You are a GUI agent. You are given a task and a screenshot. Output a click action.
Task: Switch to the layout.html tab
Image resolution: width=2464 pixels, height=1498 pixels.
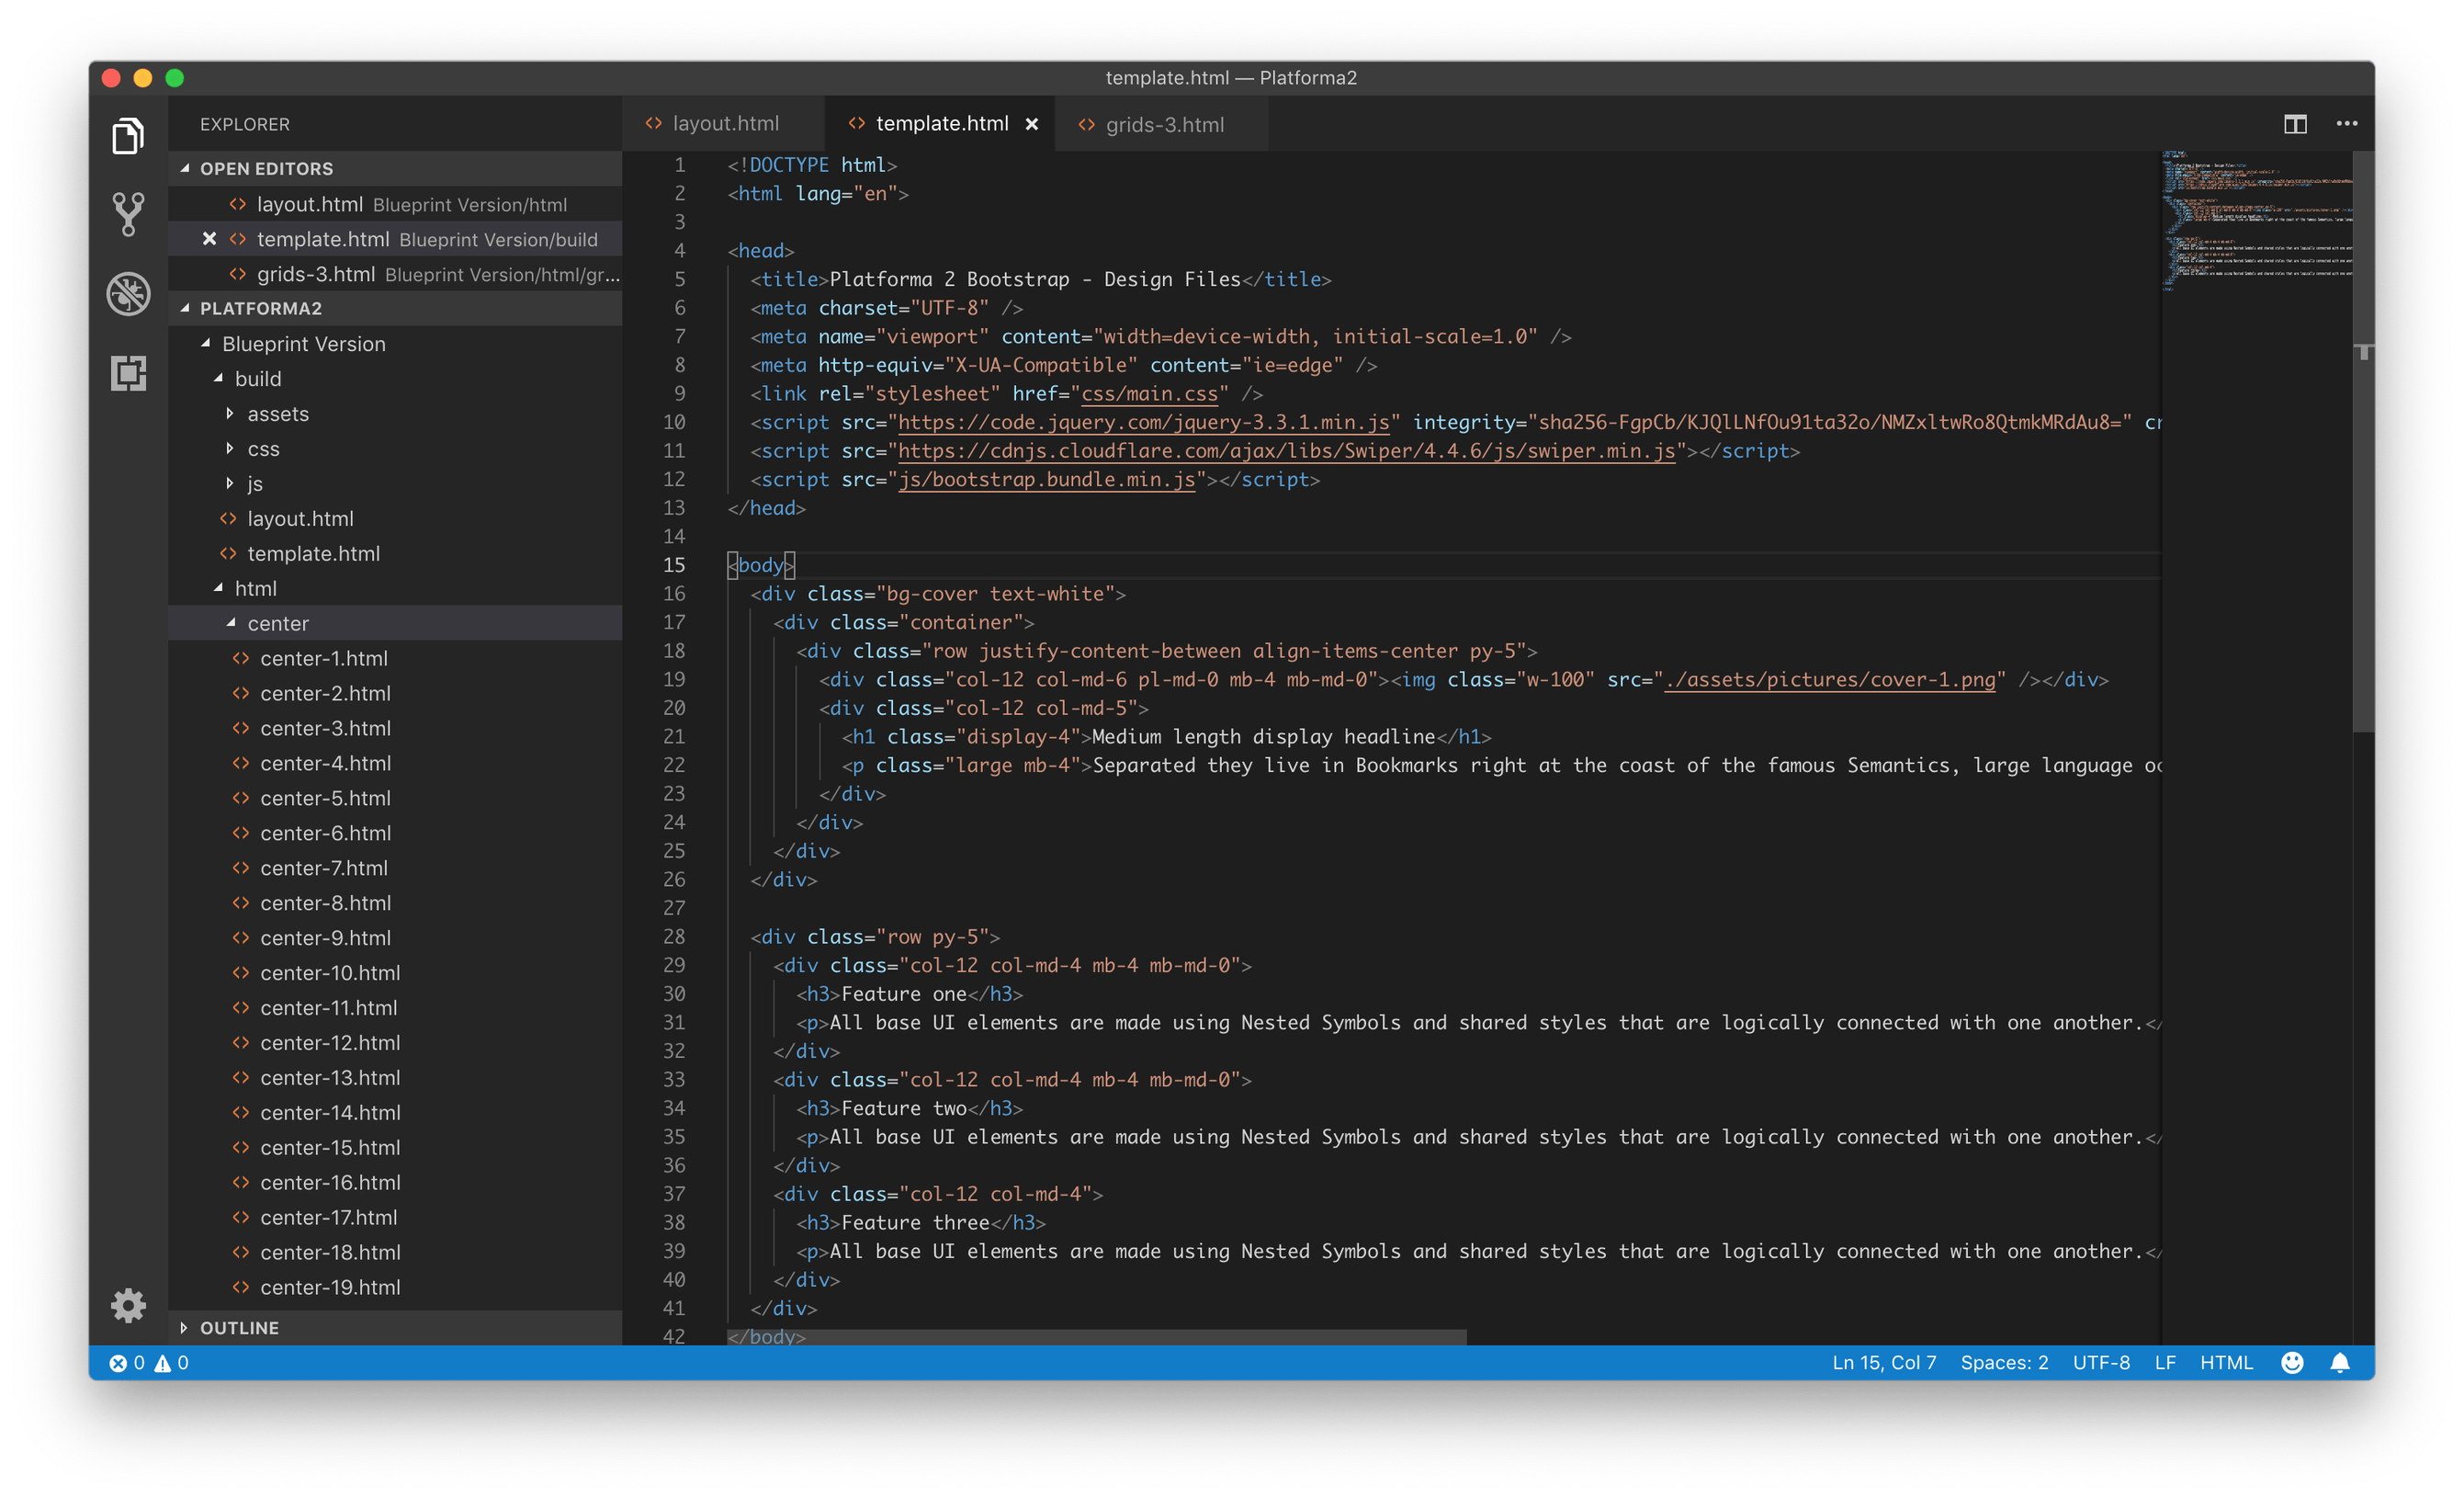coord(724,124)
